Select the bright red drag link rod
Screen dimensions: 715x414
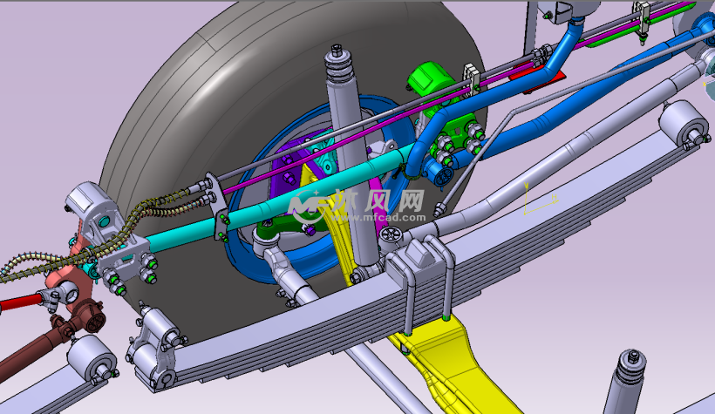(x=21, y=302)
